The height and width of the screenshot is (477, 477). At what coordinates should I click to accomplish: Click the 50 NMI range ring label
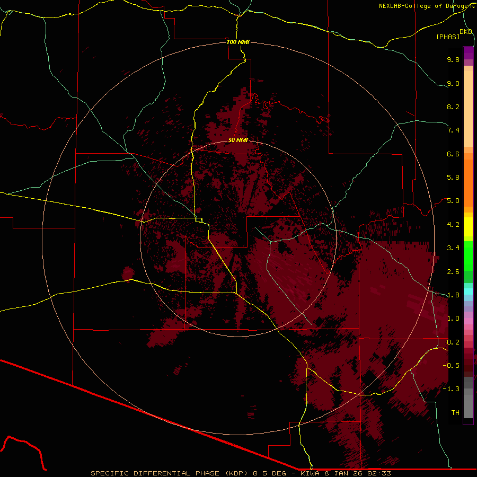click(238, 140)
